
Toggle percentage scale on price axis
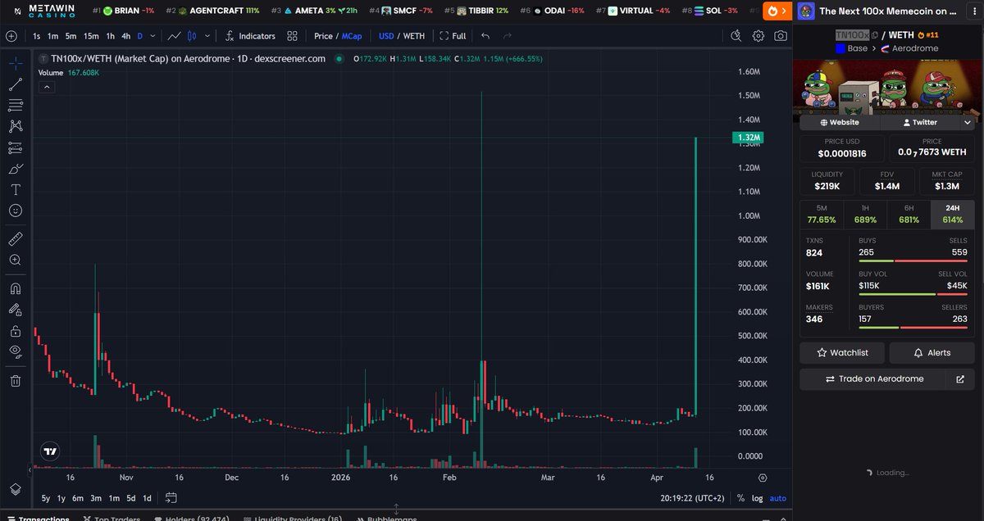tap(740, 498)
